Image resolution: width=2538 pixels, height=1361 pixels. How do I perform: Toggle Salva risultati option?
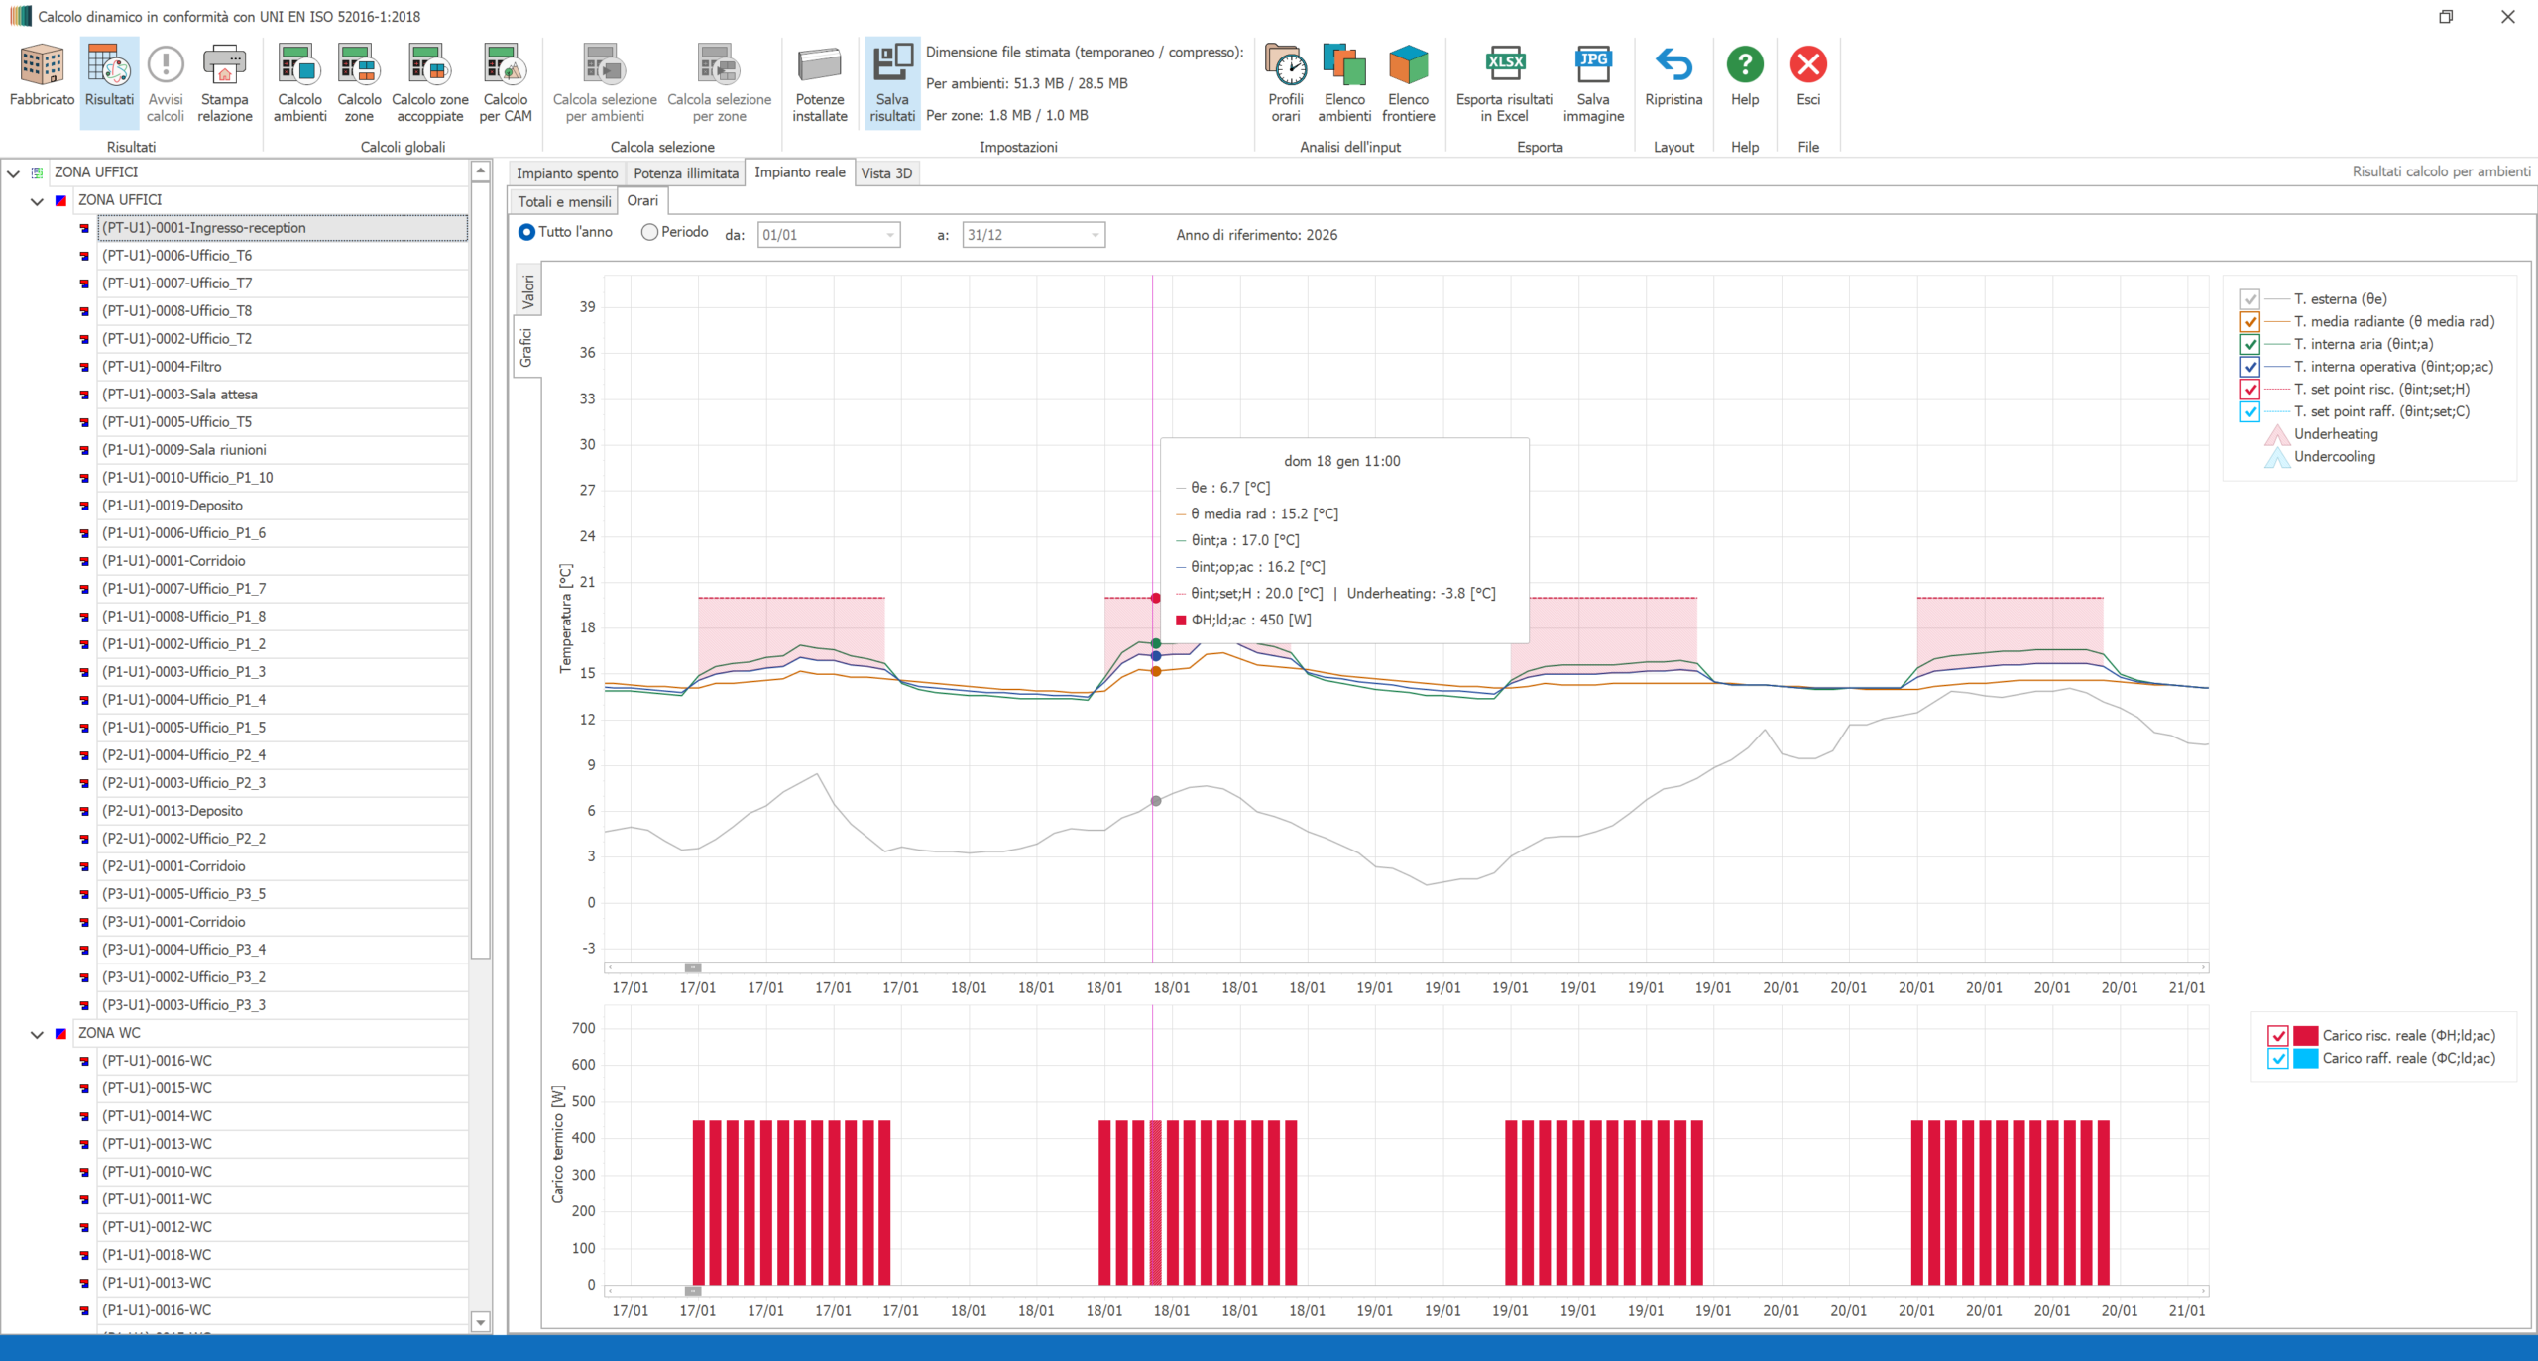(x=892, y=81)
